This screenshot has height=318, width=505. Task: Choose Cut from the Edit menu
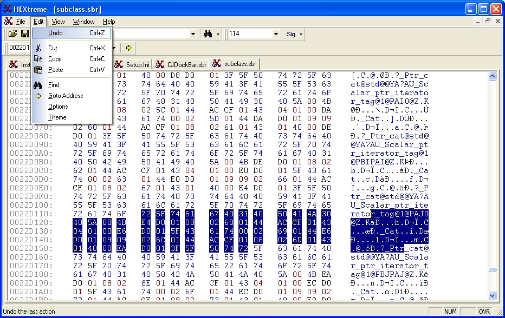pyautogui.click(x=53, y=48)
